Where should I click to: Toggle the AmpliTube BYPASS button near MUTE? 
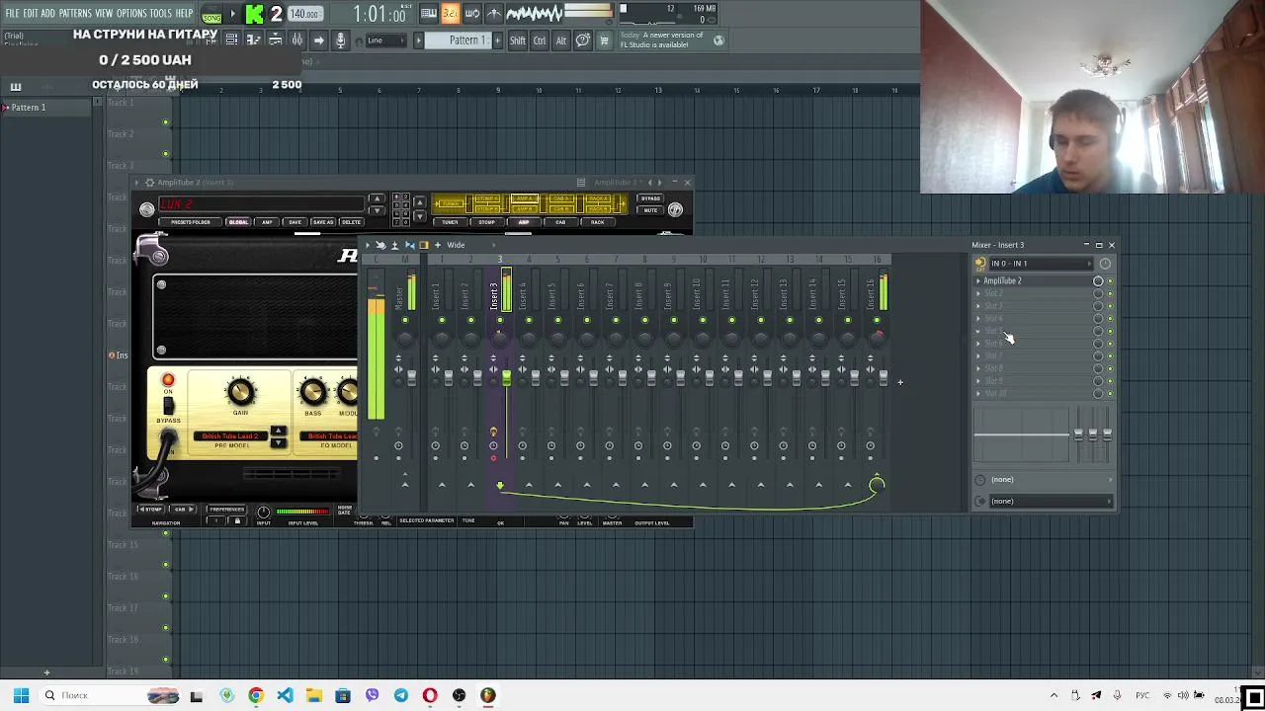coord(649,199)
